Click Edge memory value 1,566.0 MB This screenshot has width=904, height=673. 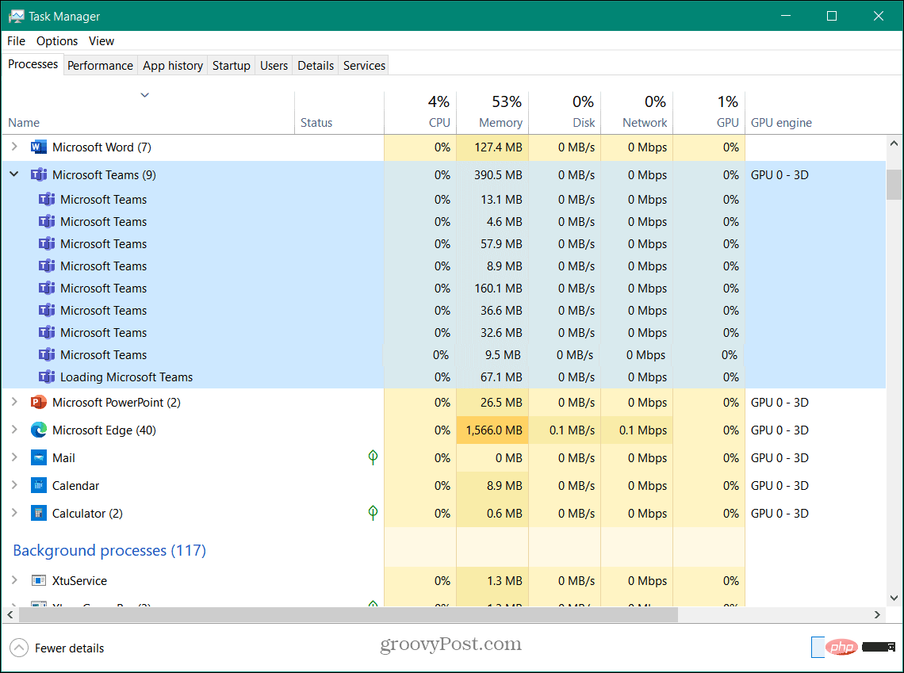tap(493, 430)
